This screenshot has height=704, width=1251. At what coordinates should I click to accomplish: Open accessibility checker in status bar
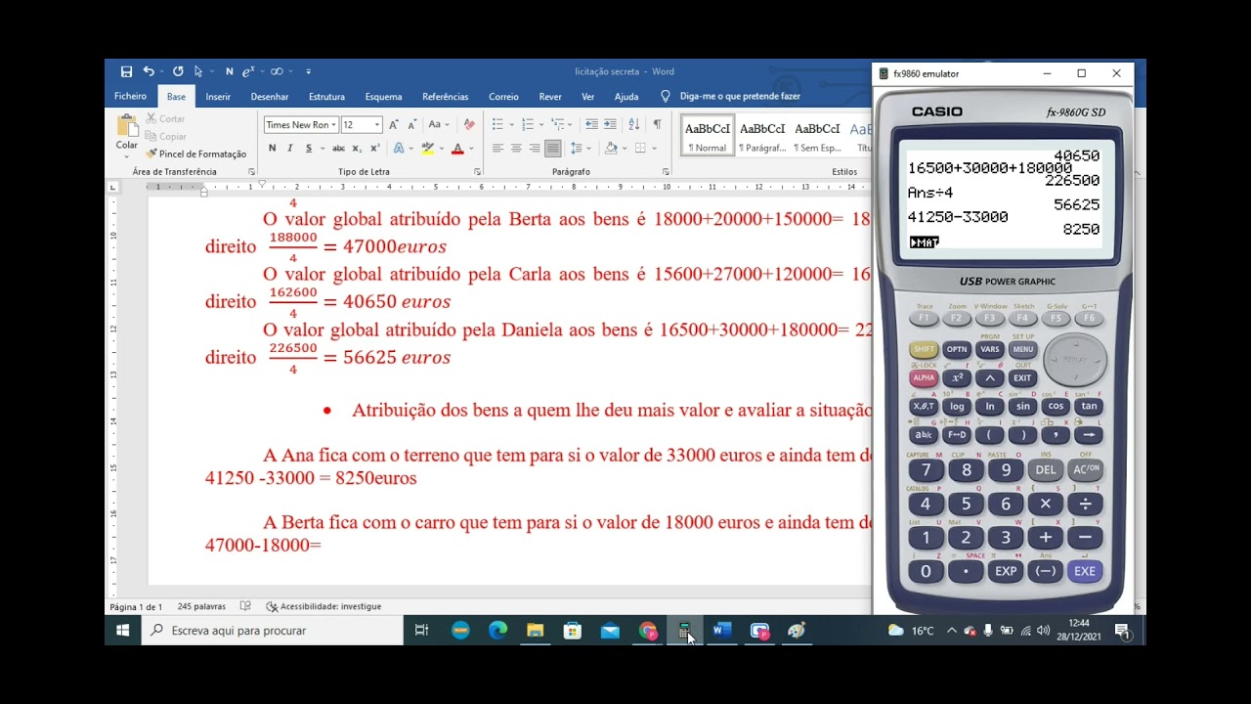click(x=324, y=606)
